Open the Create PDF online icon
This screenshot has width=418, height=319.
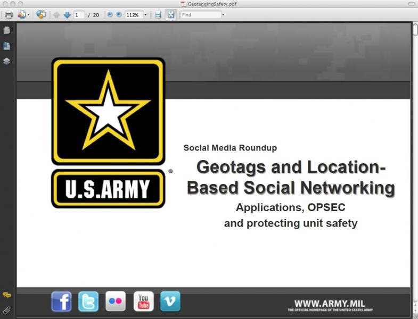(x=21, y=15)
